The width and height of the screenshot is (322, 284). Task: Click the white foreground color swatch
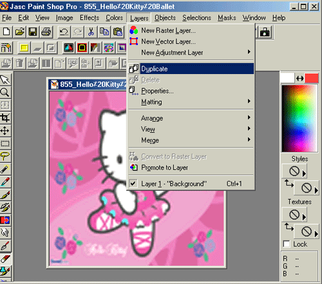(287, 78)
